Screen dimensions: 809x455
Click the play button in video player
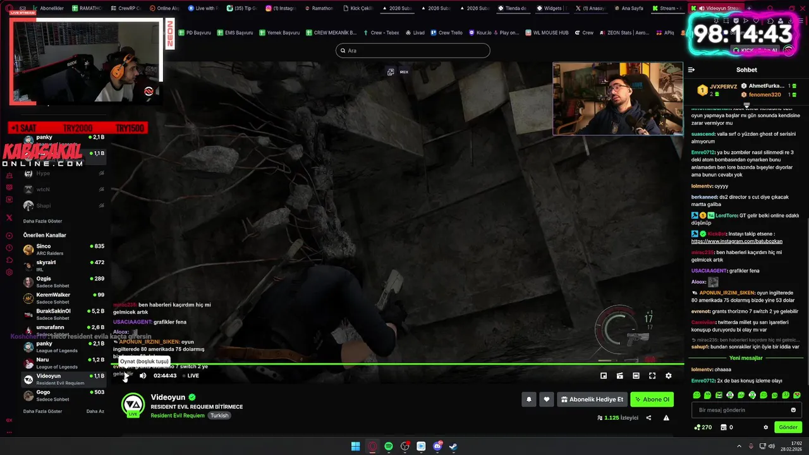pos(125,375)
